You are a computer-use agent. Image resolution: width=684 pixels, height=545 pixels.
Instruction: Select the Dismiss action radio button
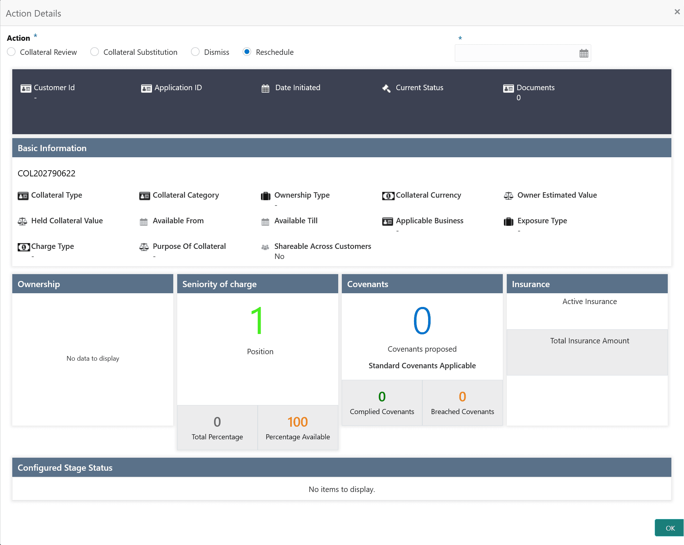195,52
